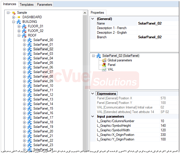Click the Global parameters icon
The width and height of the screenshot is (180, 155).
tap(104, 60)
